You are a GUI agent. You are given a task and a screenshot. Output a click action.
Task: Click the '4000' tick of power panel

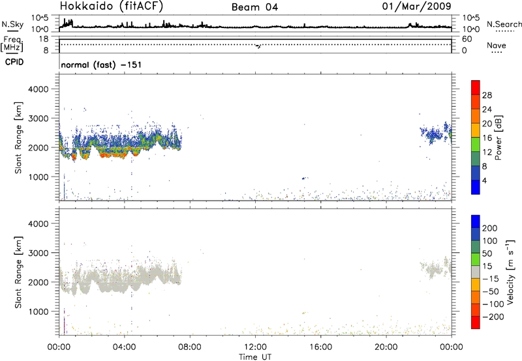pyautogui.click(x=38, y=89)
